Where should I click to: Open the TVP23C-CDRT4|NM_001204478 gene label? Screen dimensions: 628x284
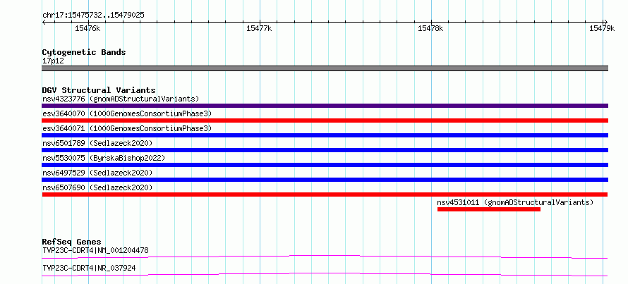click(95, 251)
